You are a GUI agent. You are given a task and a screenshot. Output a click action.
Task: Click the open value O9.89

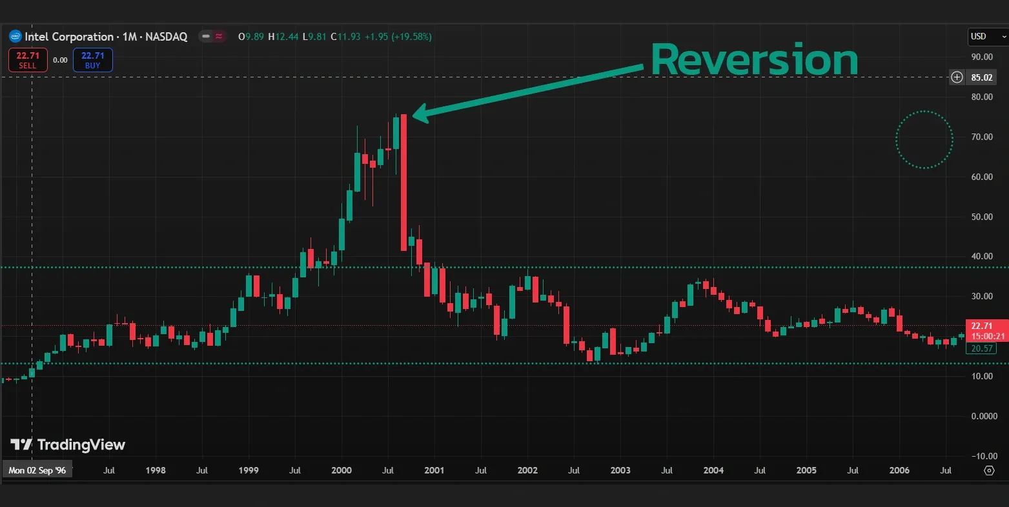[252, 37]
